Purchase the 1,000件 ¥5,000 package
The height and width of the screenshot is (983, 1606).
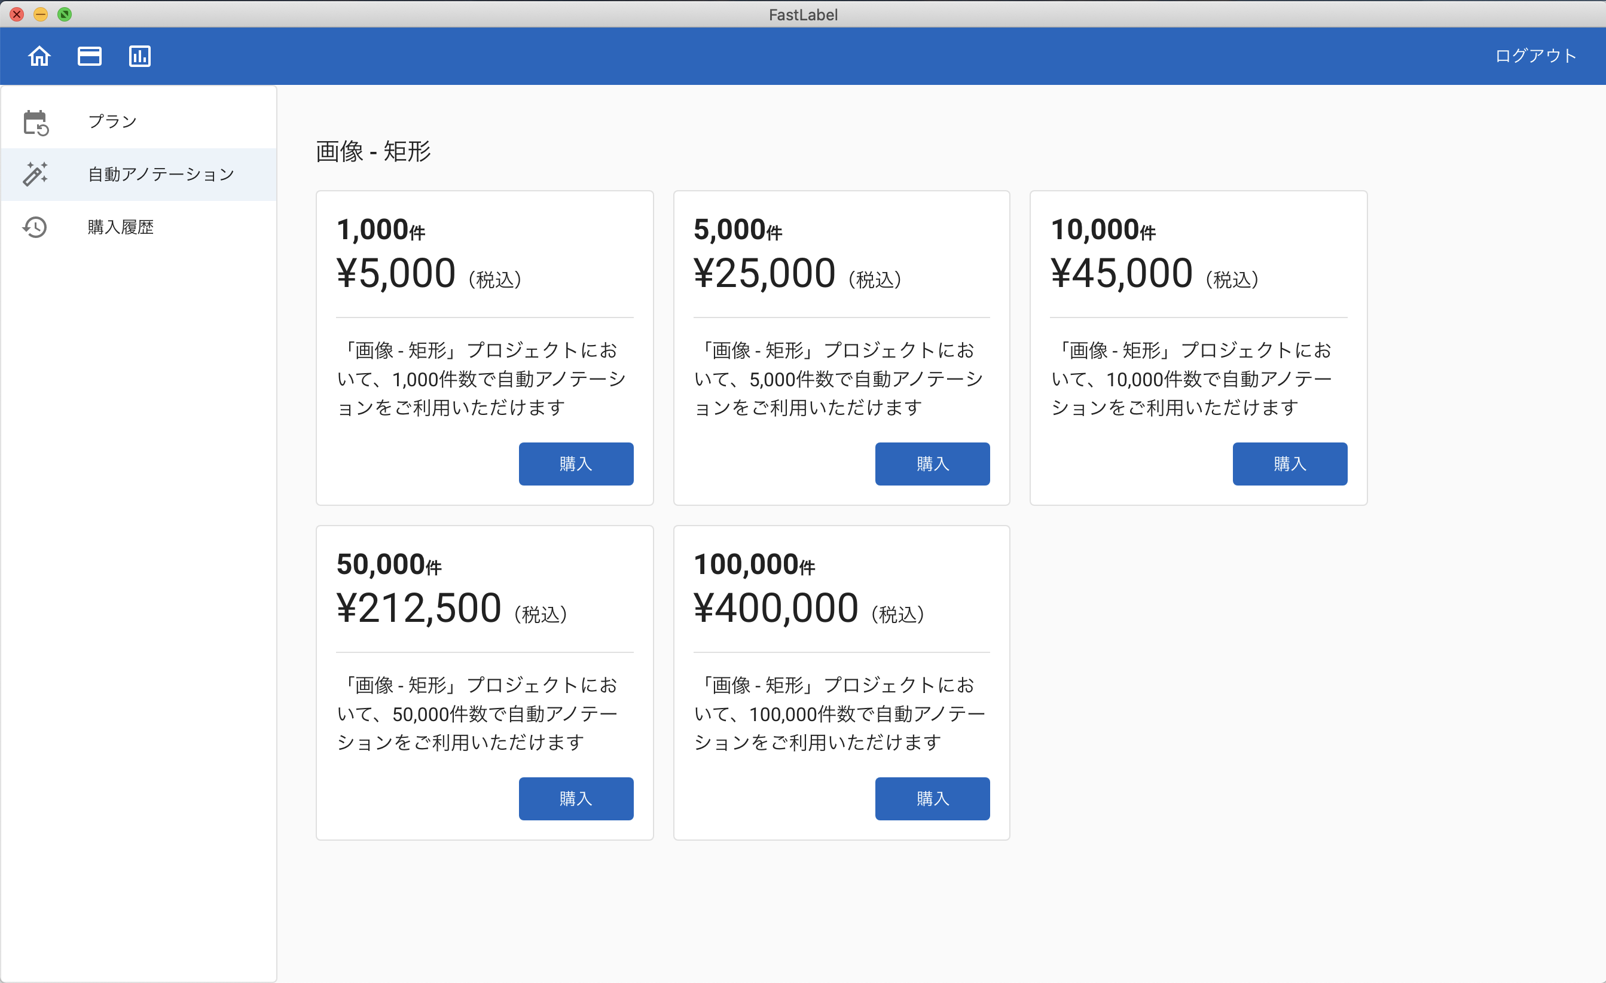[x=576, y=463]
